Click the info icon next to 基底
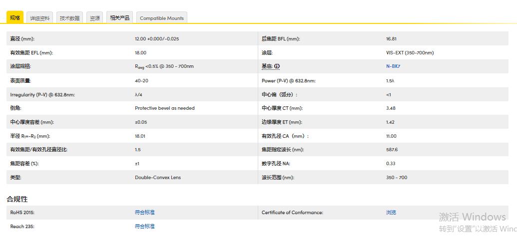Viewport: 517px width, 241px height. tap(277, 66)
